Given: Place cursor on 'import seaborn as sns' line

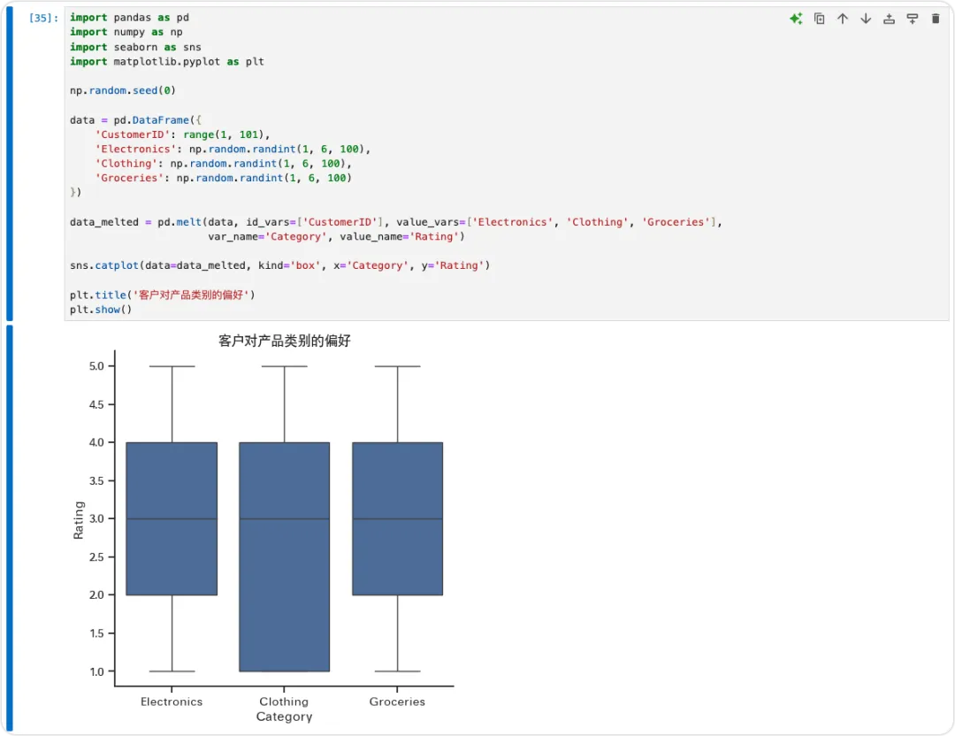Looking at the screenshot, I should [135, 47].
